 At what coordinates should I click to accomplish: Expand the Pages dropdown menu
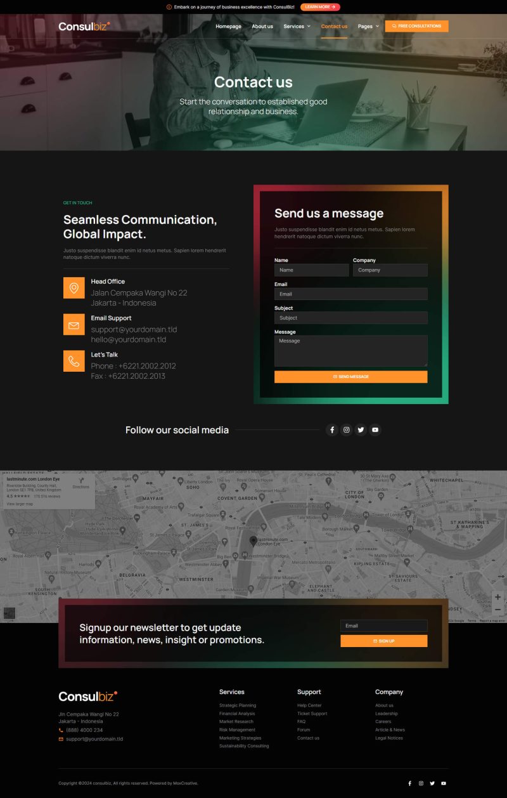coord(368,27)
